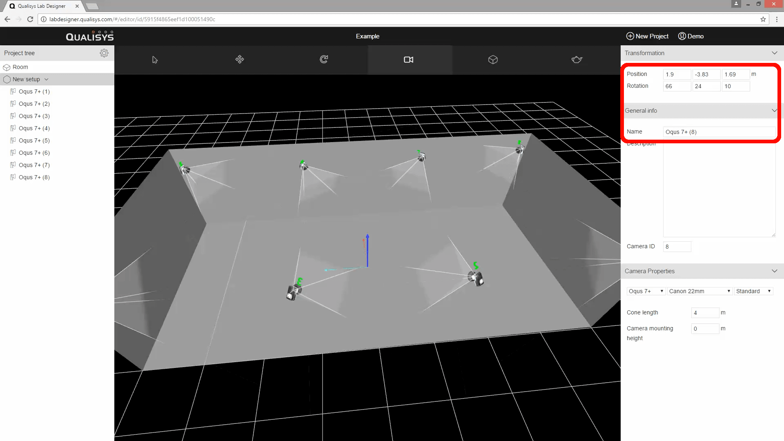Screen dimensions: 784x441
Task: Click the New Project button
Action: 648,36
